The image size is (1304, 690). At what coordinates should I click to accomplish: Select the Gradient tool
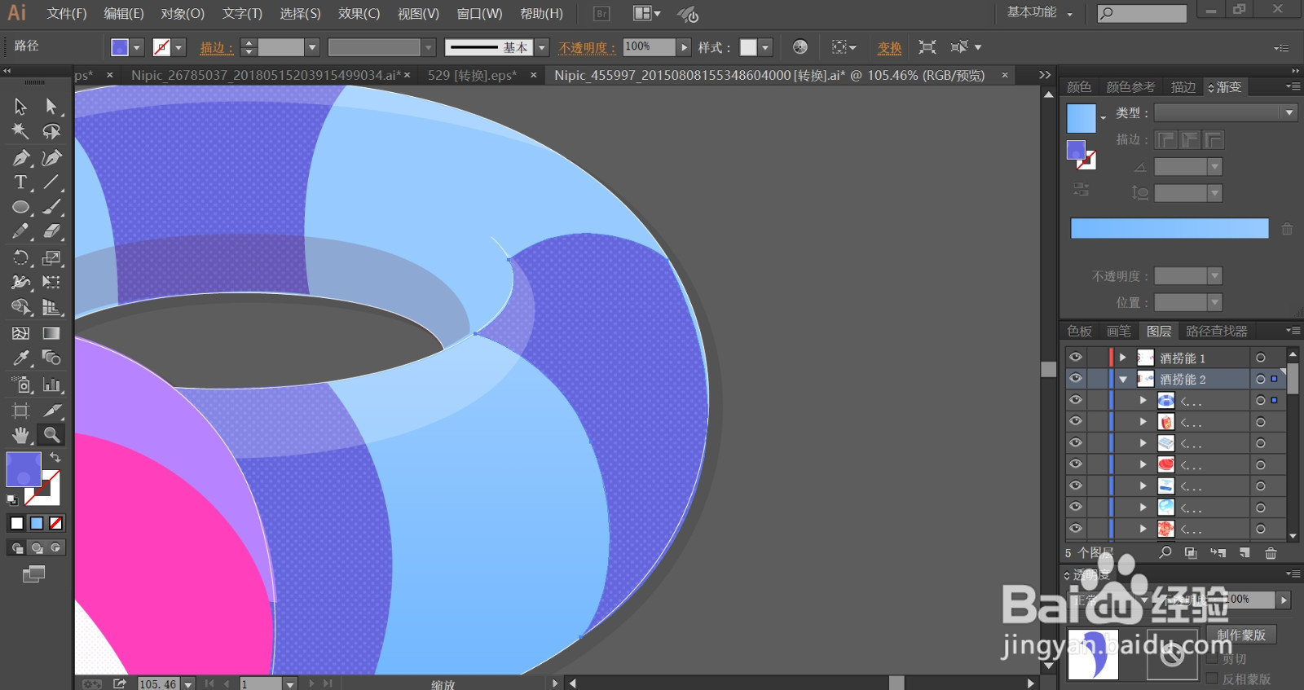point(51,333)
